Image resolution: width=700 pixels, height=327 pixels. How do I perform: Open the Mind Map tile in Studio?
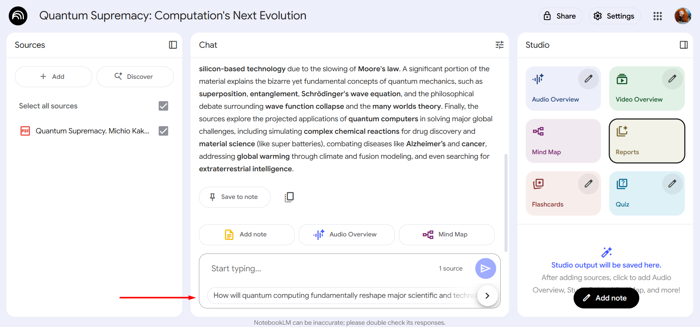click(563, 141)
